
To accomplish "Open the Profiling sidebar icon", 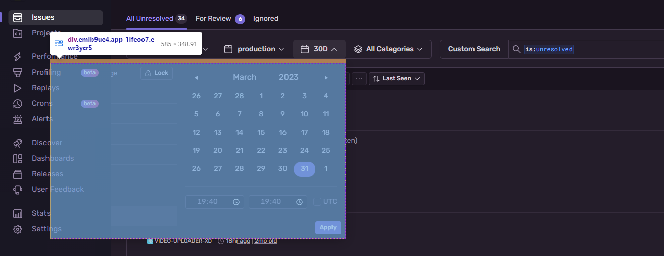I will [x=18, y=72].
